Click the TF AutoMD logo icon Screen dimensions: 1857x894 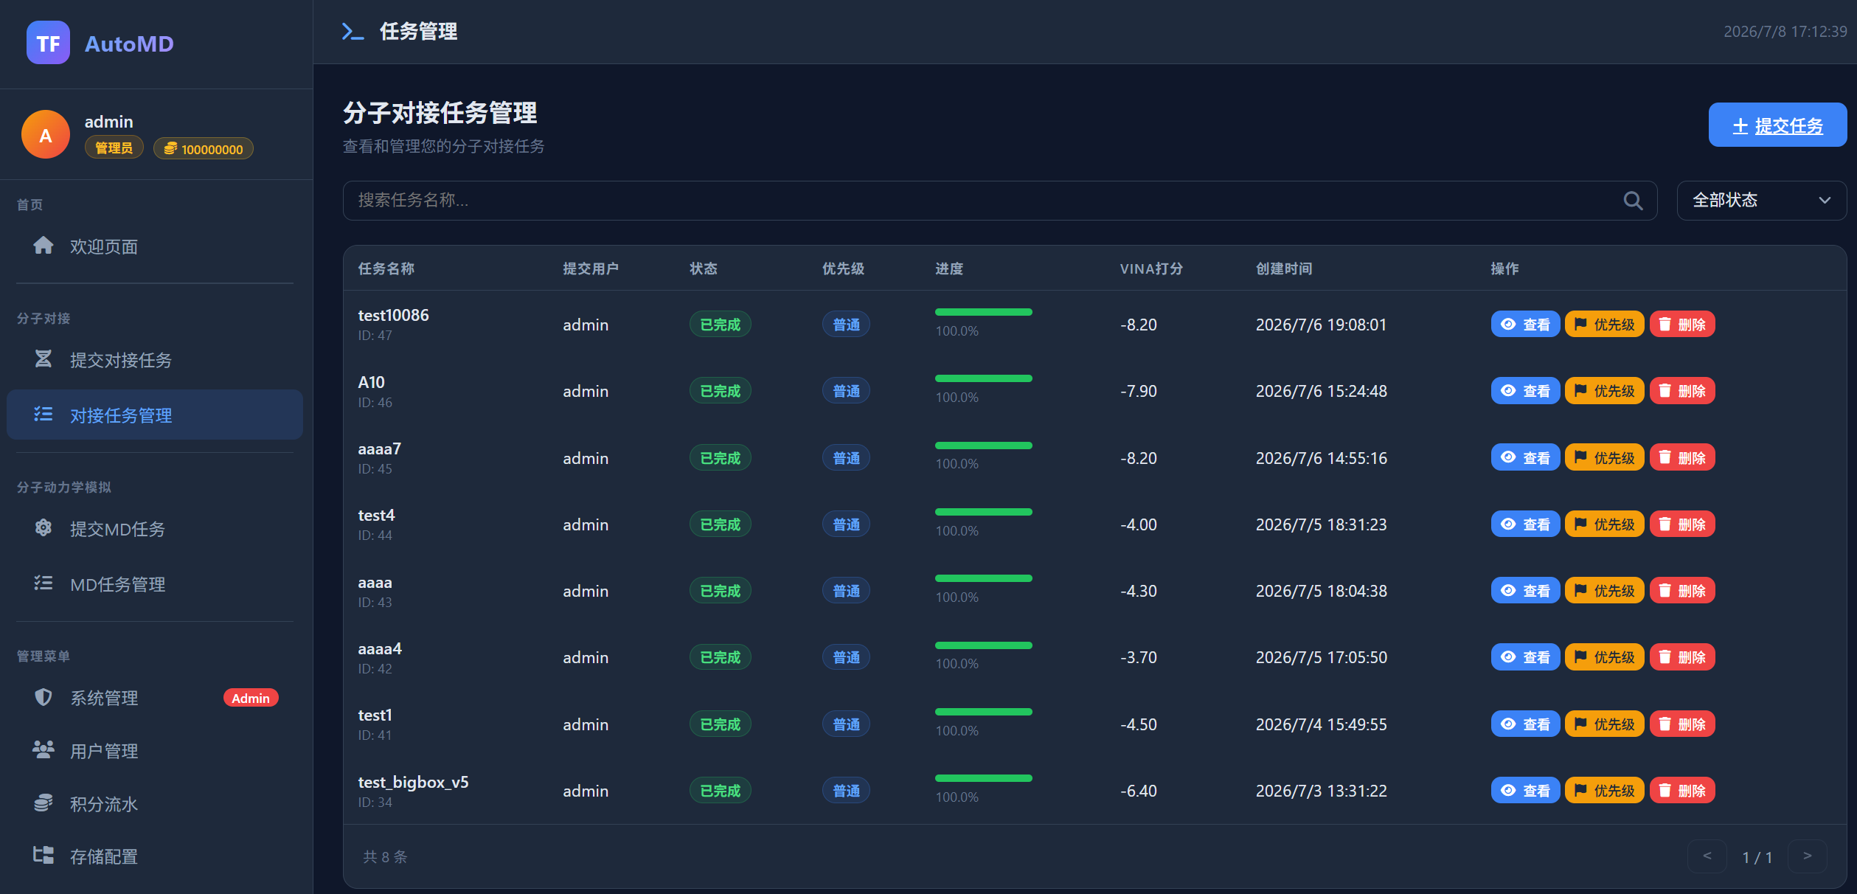click(x=48, y=43)
